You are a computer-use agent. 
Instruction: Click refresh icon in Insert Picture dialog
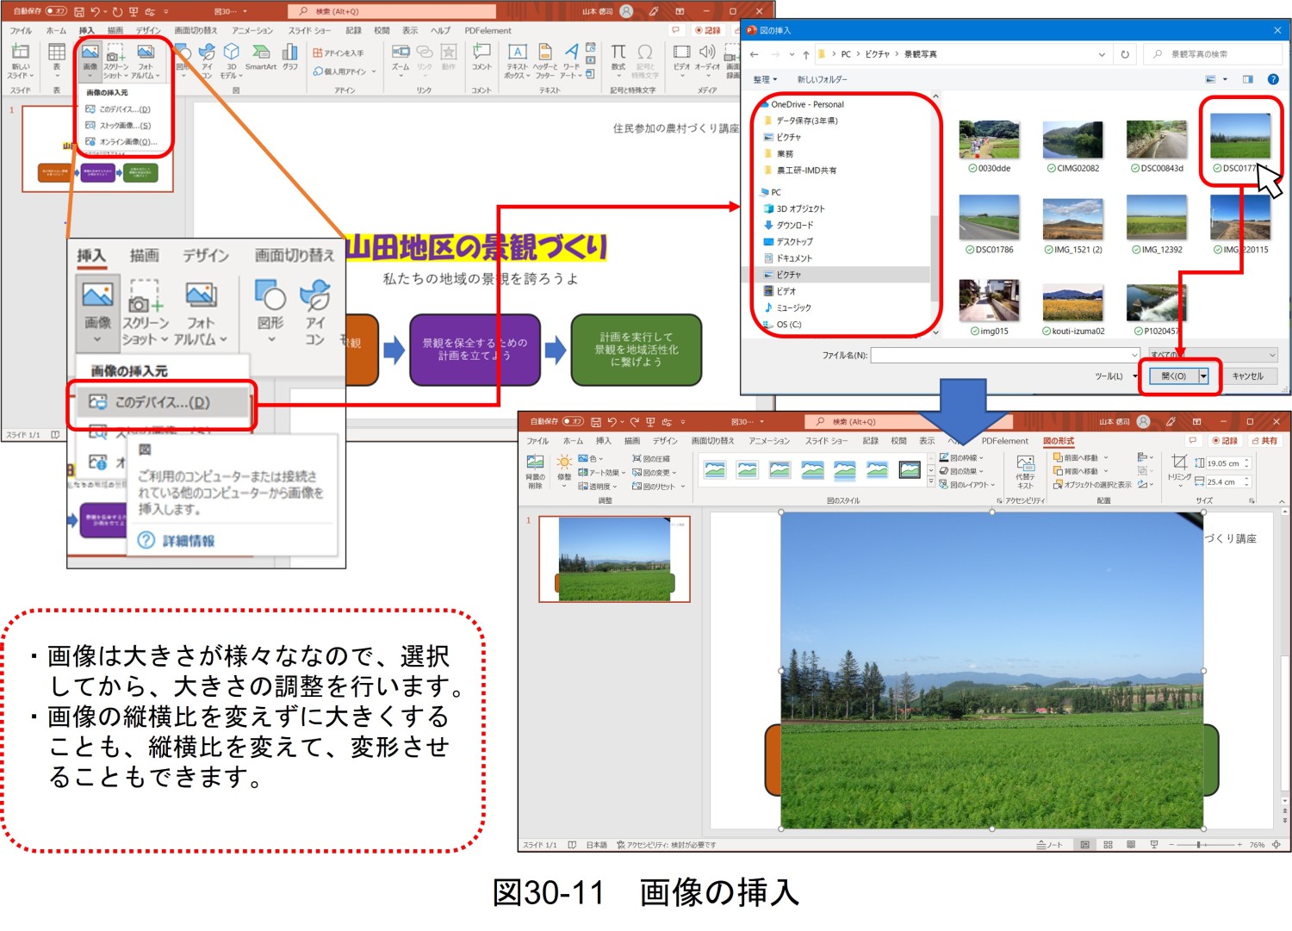(1125, 53)
